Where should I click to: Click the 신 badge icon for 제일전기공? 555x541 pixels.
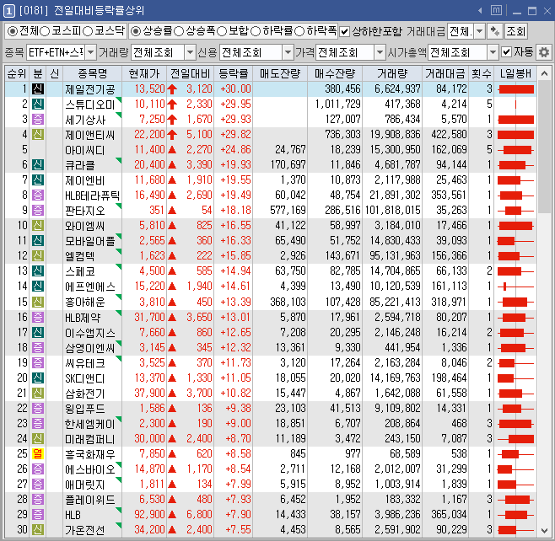38,88
